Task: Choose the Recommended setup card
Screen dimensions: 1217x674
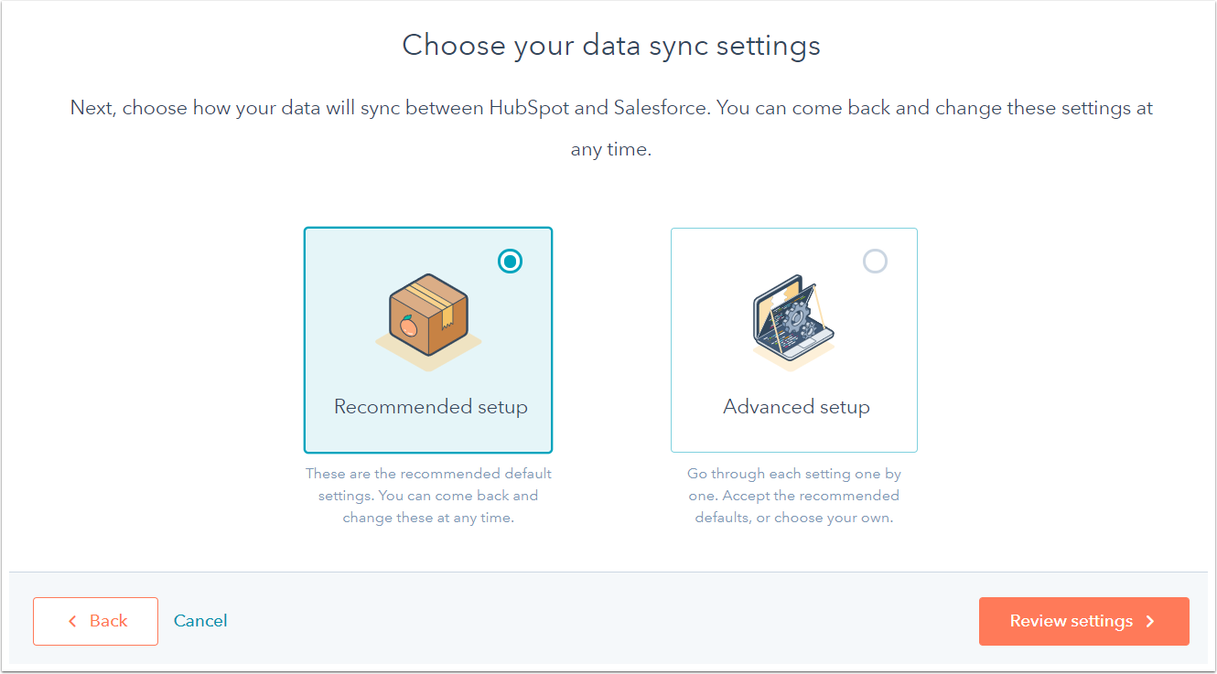Action: point(428,366)
